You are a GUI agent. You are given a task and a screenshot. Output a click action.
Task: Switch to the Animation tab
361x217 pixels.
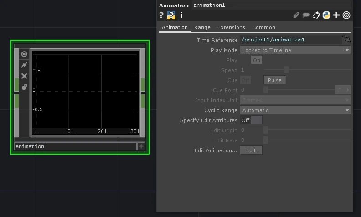pos(175,27)
